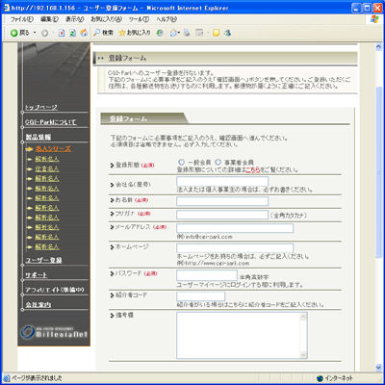Image resolution: width=385 pixels, height=385 pixels.
Task: Follow the red こちら link for details
Action: [x=252, y=169]
